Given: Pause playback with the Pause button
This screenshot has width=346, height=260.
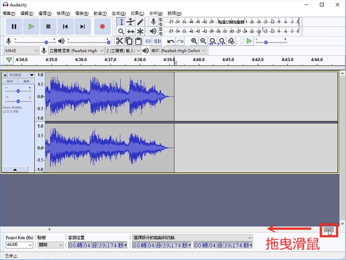Looking at the screenshot, I should [14, 26].
